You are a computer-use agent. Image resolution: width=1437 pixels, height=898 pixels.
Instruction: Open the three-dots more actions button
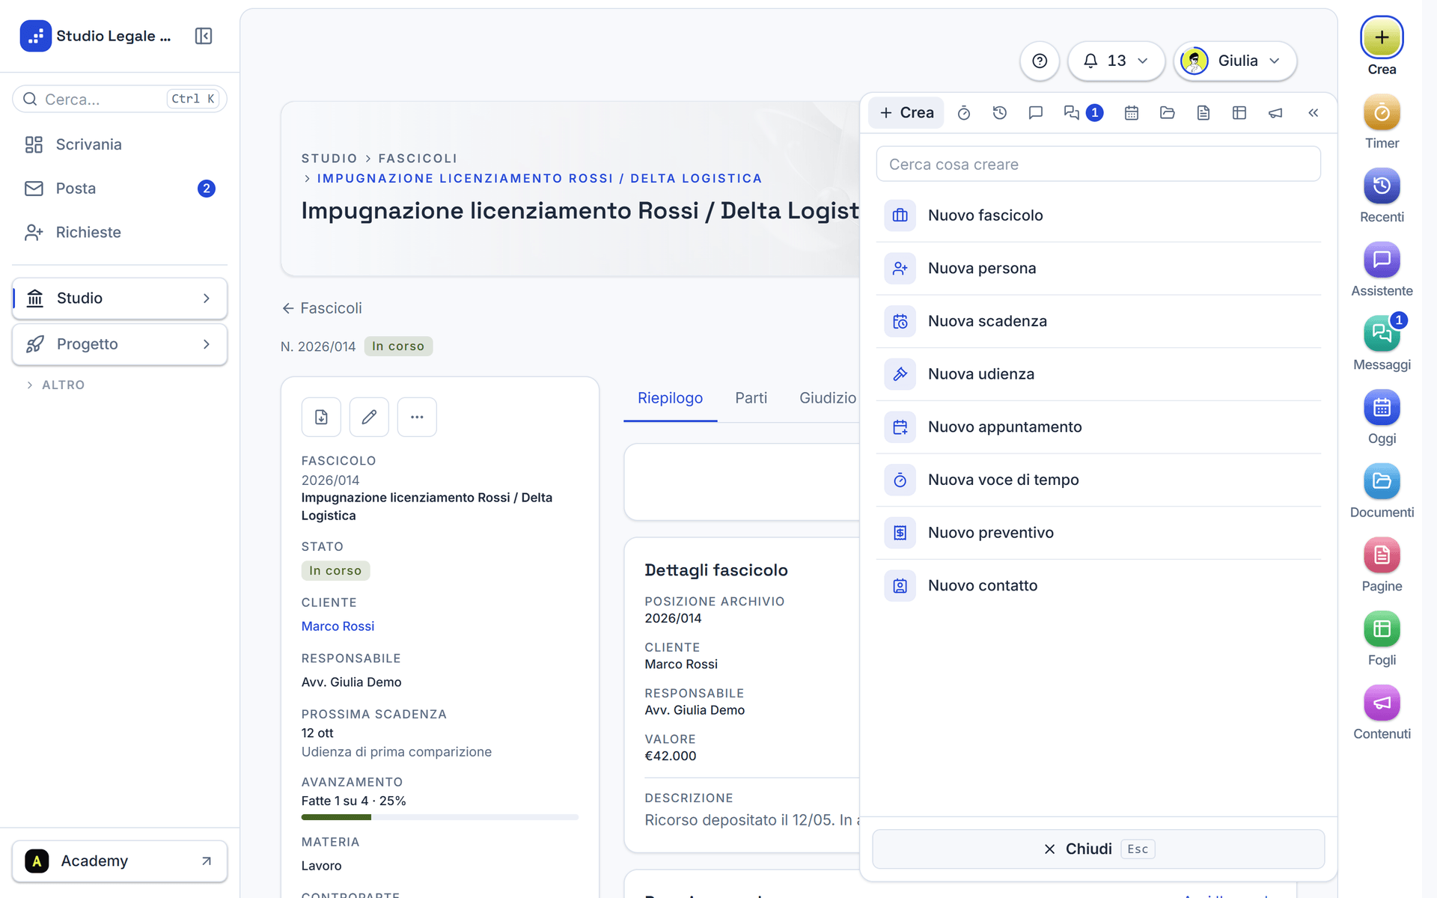417,417
